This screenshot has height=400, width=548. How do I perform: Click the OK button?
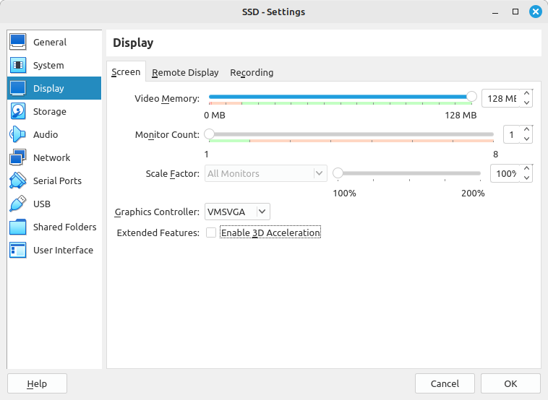[x=510, y=383]
